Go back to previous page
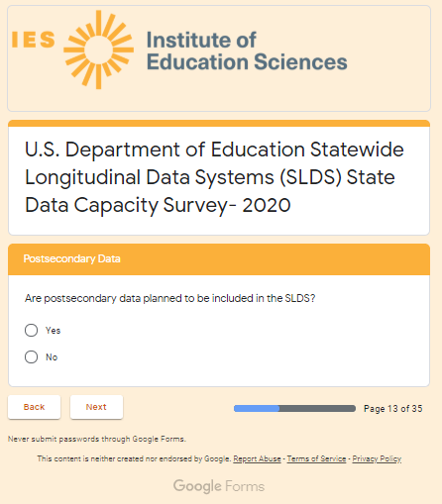 34,407
